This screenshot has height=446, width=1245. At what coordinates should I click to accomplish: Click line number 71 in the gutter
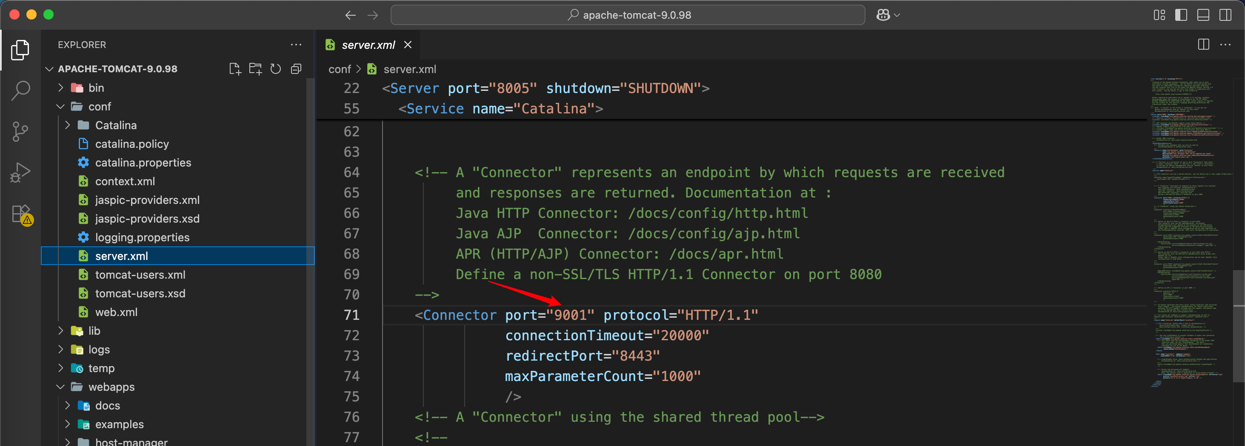pos(351,315)
